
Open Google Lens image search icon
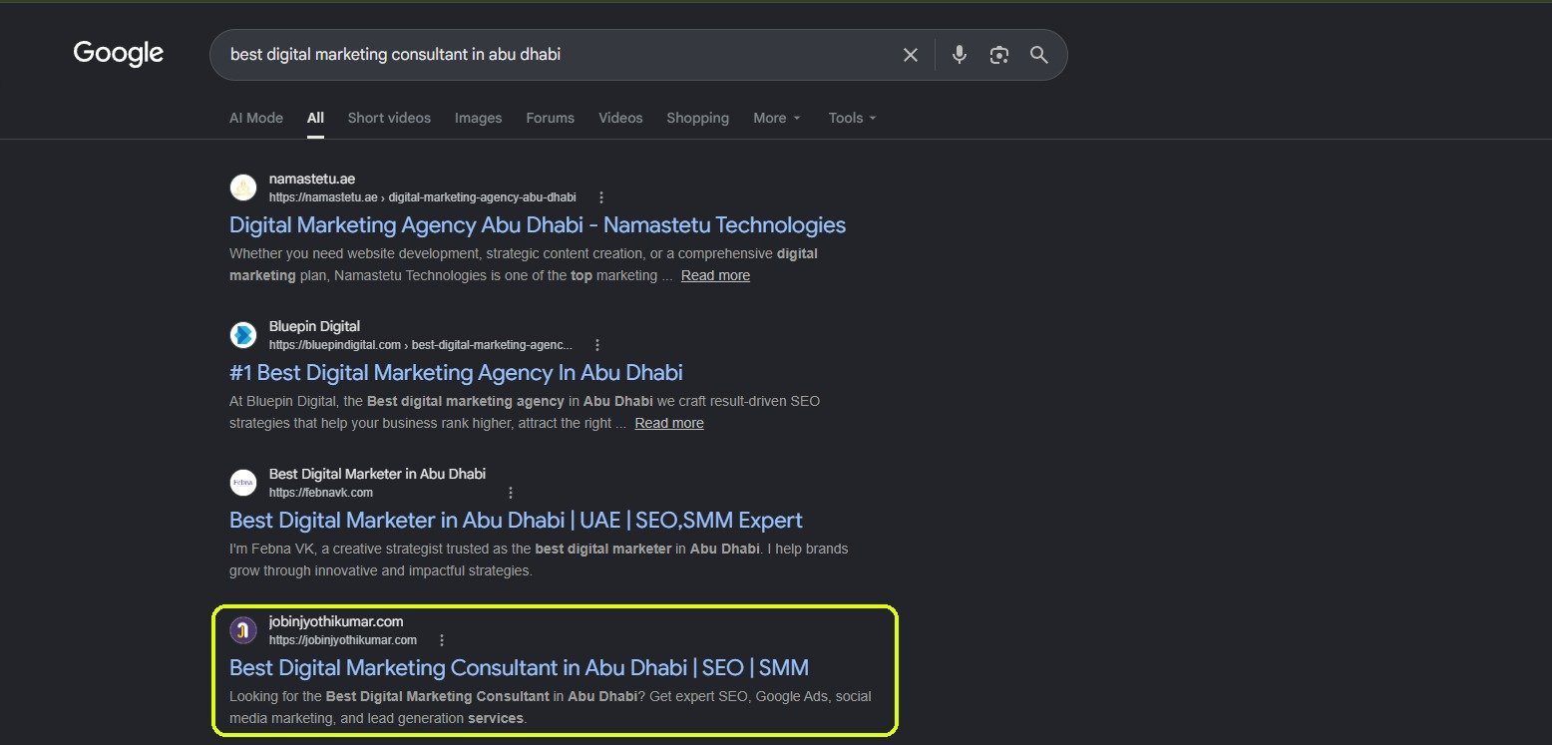coord(999,55)
